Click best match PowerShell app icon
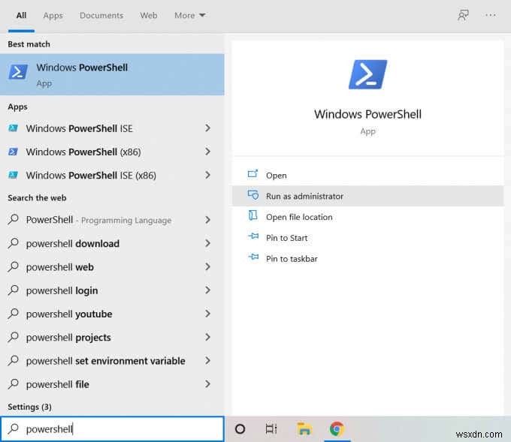The width and height of the screenshot is (511, 442). click(18, 71)
